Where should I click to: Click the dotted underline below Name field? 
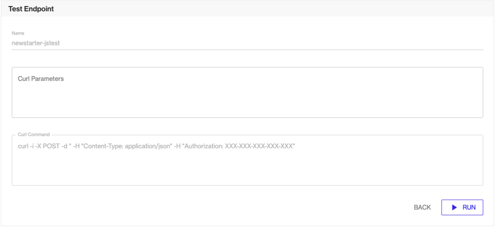pyautogui.click(x=247, y=49)
